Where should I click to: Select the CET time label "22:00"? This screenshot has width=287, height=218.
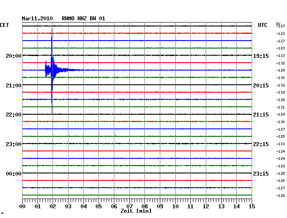14,115
